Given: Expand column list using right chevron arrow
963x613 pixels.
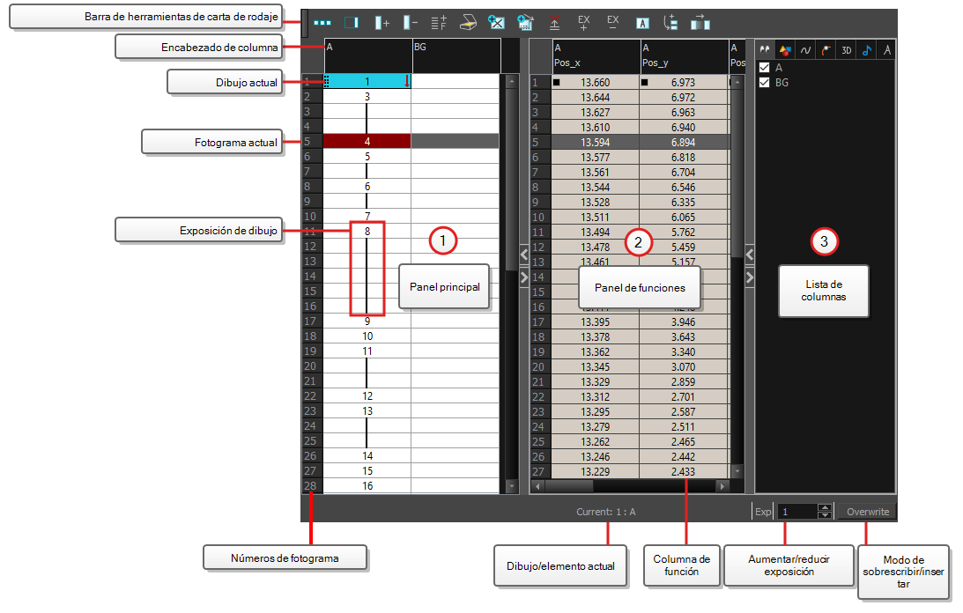Looking at the screenshot, I should [x=750, y=277].
